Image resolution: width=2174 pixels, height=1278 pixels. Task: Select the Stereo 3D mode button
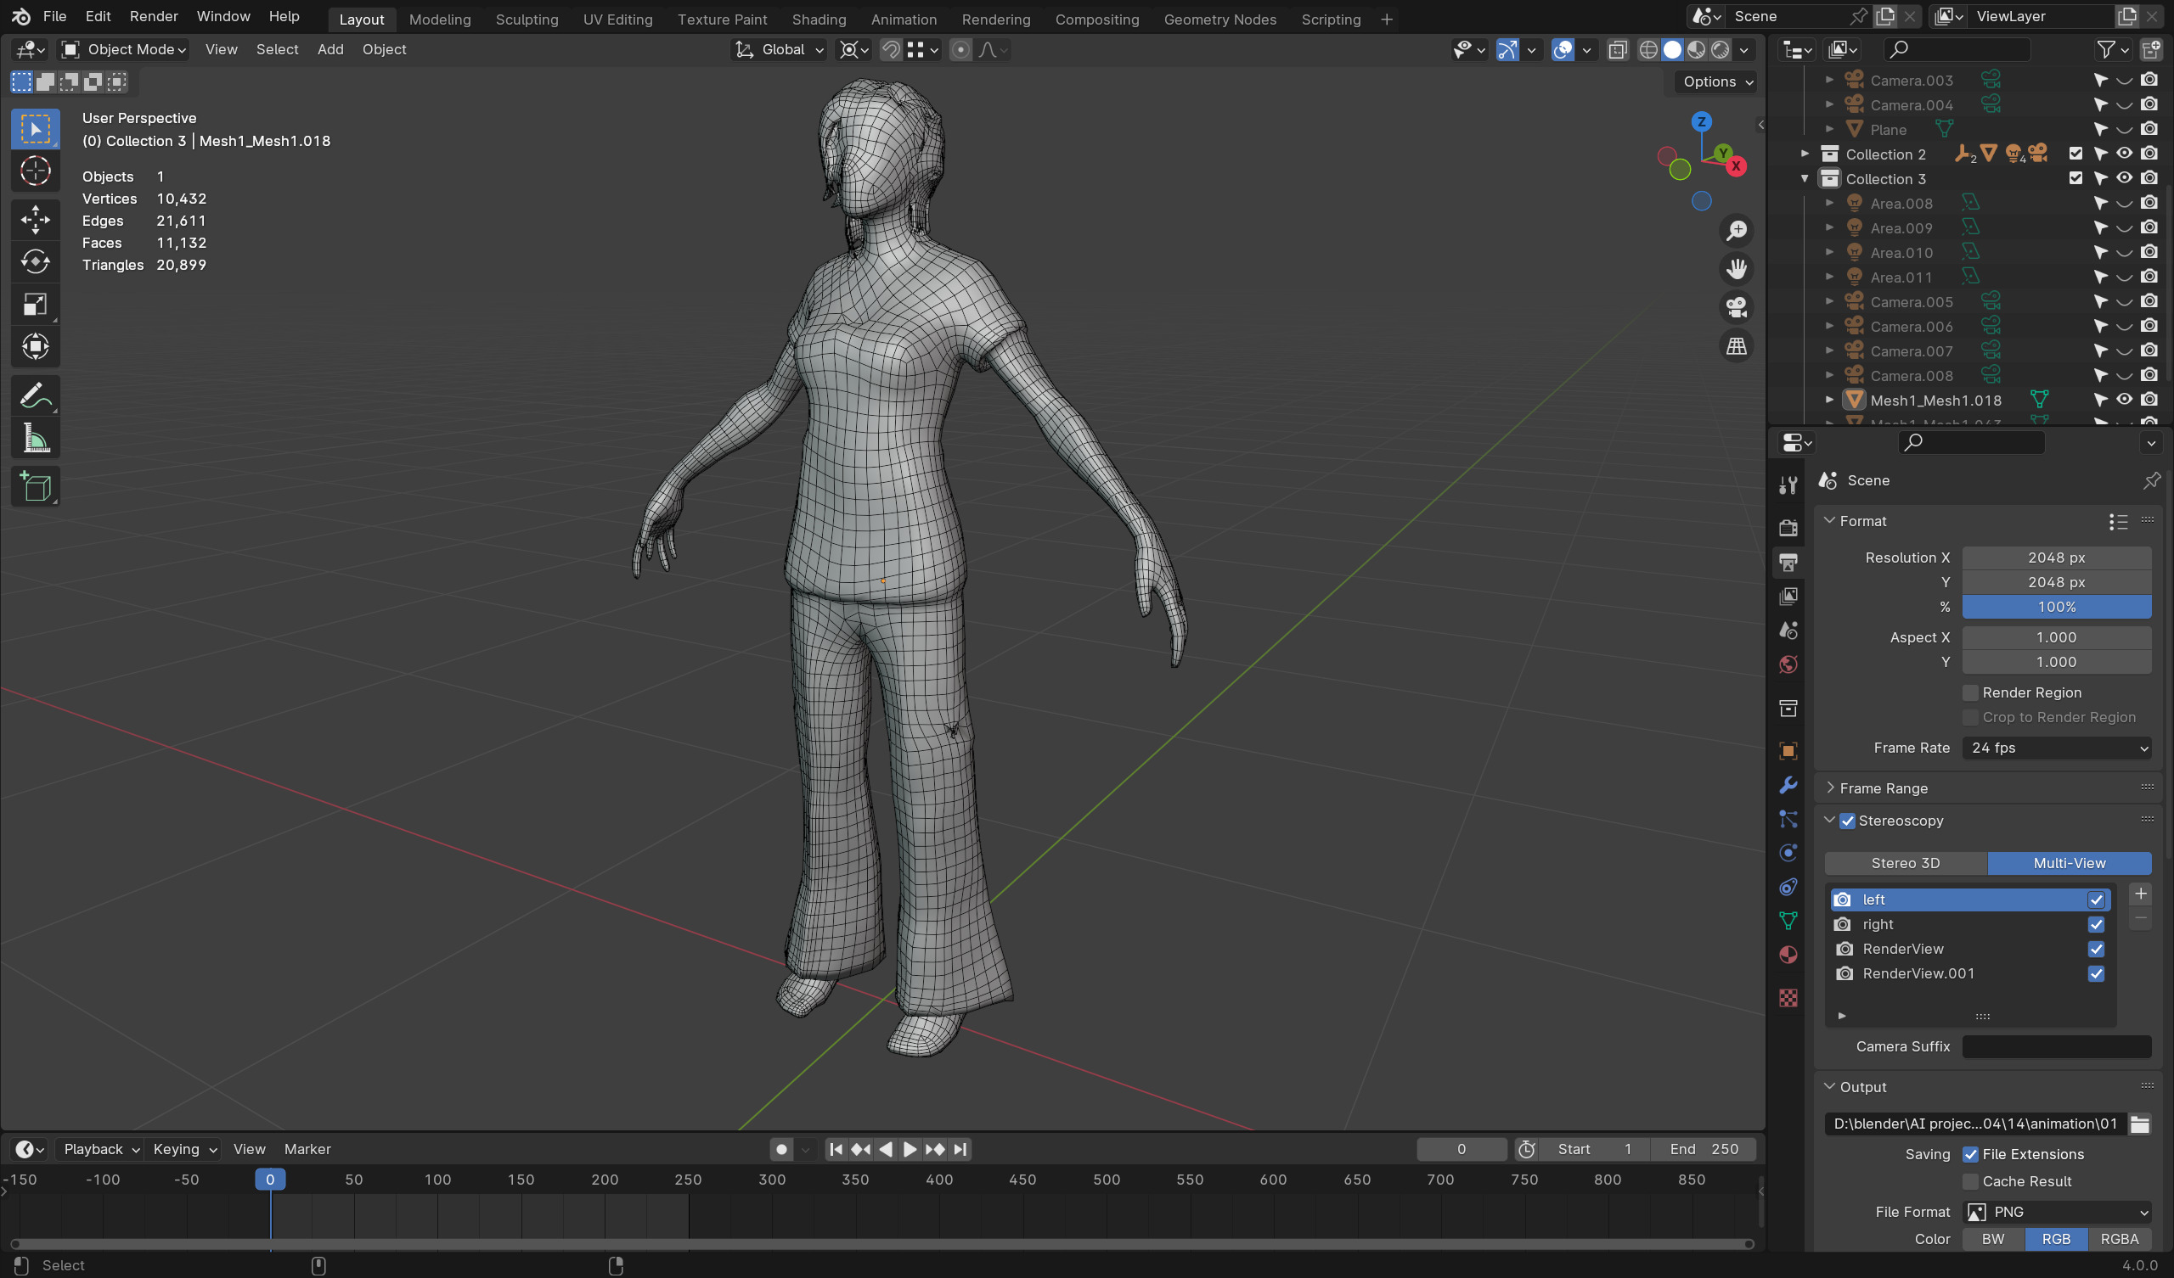pyautogui.click(x=1905, y=863)
